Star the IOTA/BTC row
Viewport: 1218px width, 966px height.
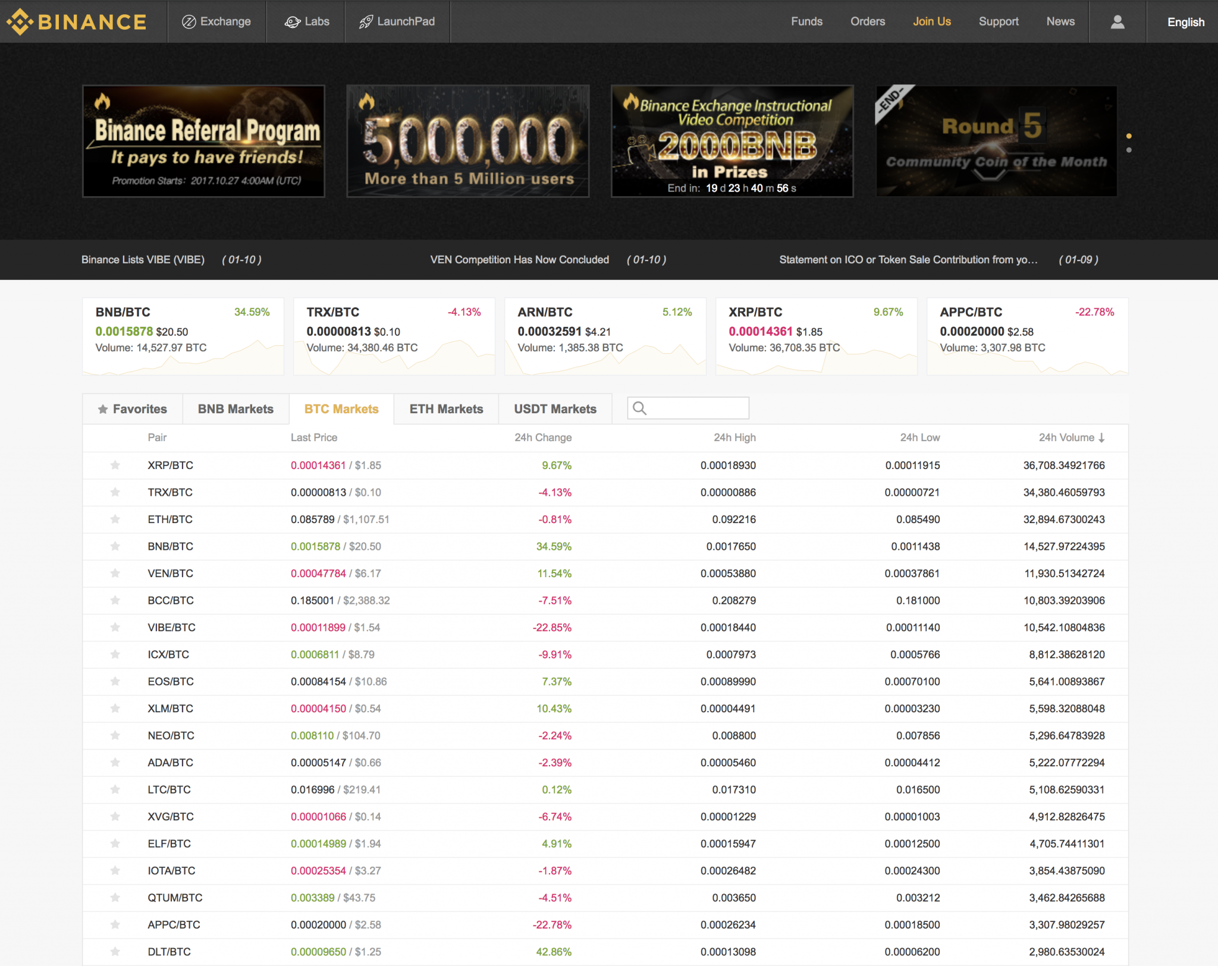pyautogui.click(x=115, y=871)
